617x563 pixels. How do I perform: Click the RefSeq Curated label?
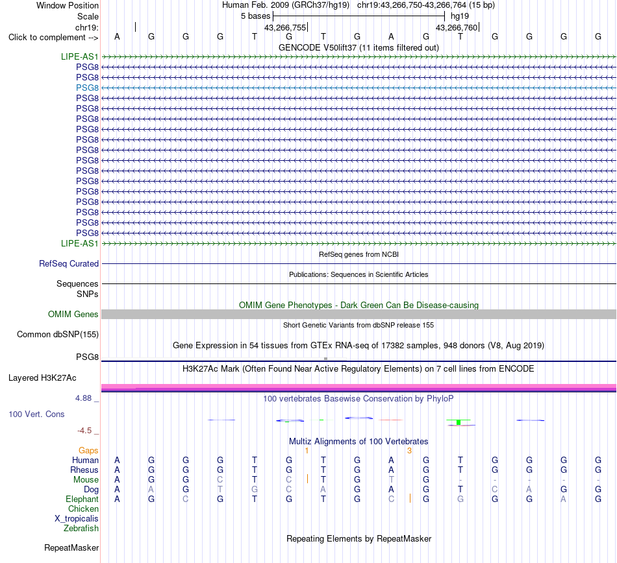point(69,263)
